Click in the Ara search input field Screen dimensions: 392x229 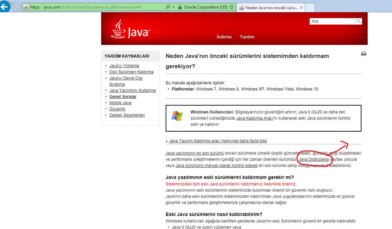332,21
